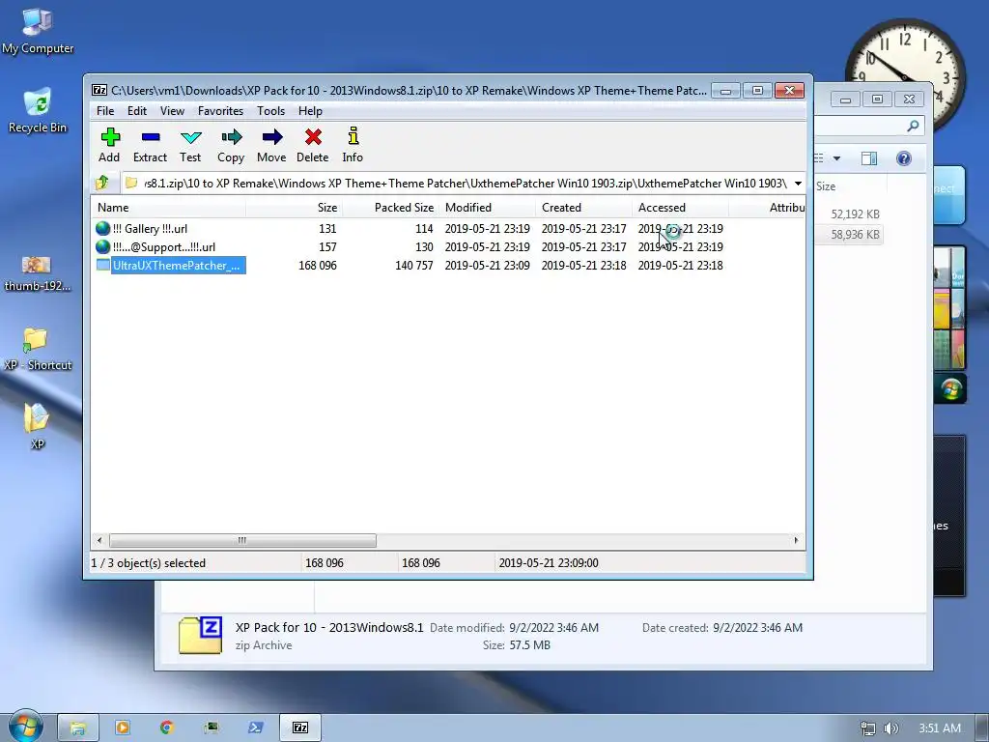989x742 pixels.
Task: Click the Extract toolbar icon
Action: pos(150,145)
